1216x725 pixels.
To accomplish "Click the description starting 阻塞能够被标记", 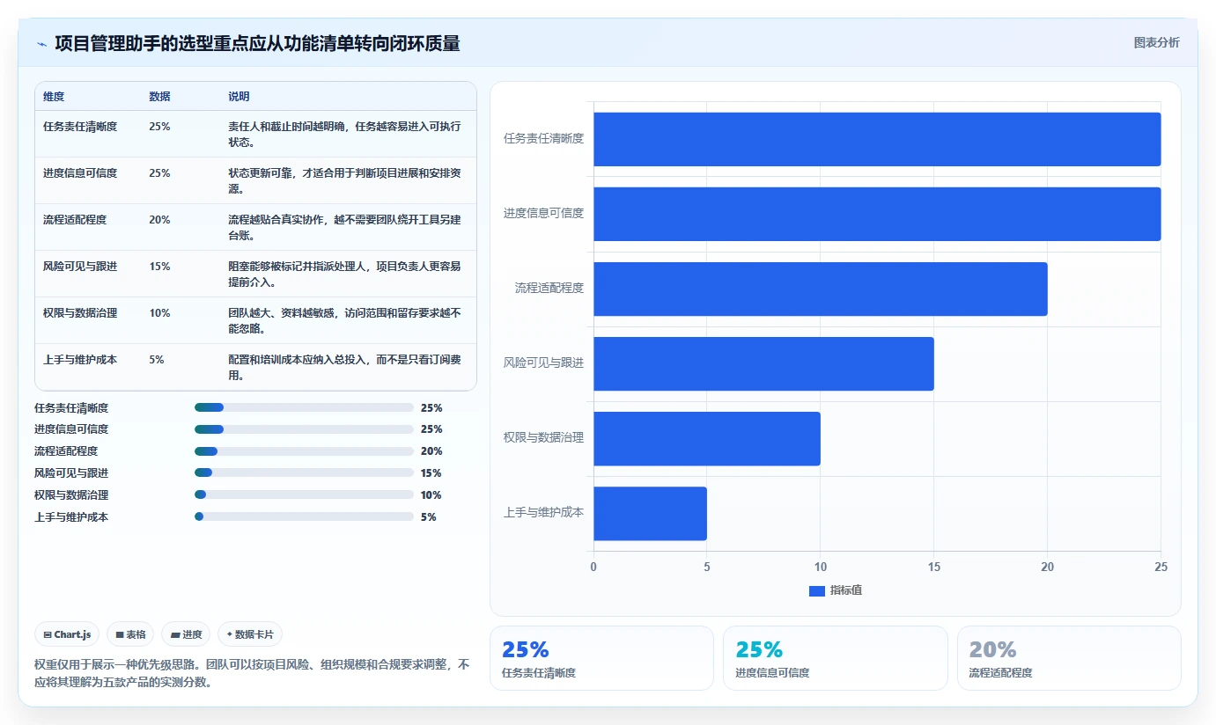I will pyautogui.click(x=344, y=275).
